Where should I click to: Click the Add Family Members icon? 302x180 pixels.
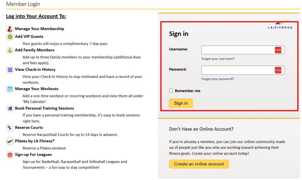click(10, 50)
